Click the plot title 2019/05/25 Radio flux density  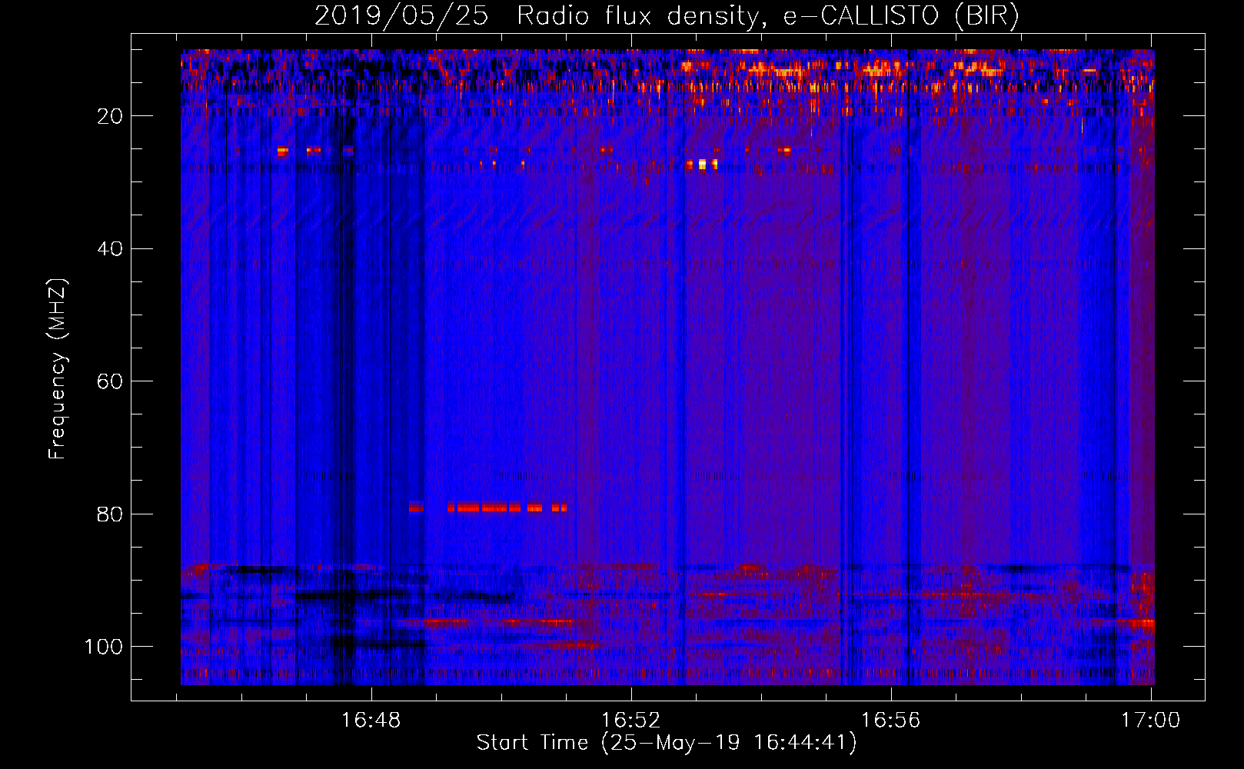(667, 15)
